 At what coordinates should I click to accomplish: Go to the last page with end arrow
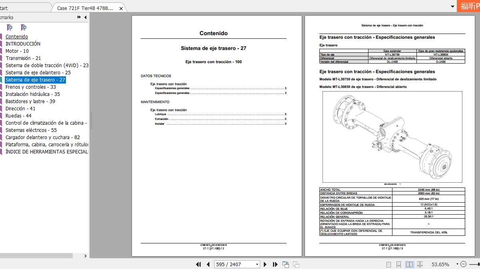275,264
